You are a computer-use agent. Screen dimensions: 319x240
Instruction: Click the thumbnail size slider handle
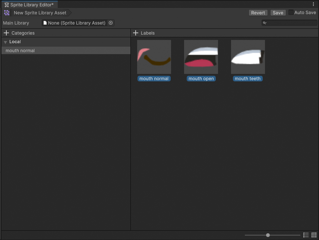(x=268, y=235)
